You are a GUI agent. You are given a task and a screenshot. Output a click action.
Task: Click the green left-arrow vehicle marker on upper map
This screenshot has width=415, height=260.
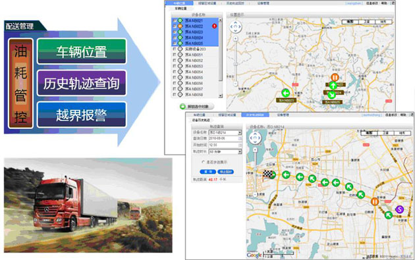(285, 93)
